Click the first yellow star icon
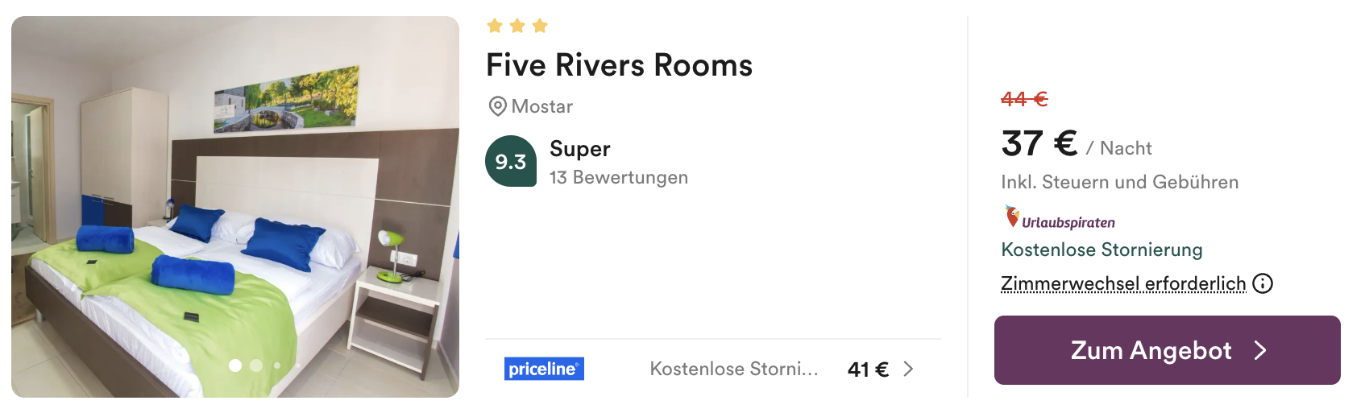1365x417 pixels. [495, 27]
